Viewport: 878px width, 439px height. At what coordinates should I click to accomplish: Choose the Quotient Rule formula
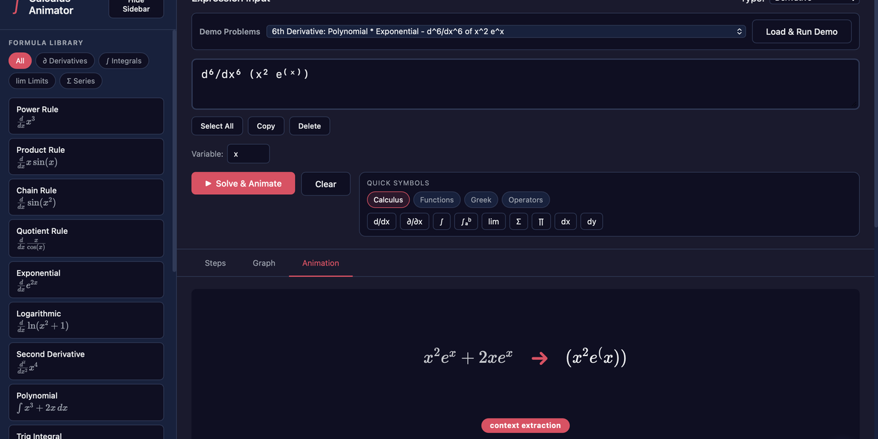(x=86, y=238)
